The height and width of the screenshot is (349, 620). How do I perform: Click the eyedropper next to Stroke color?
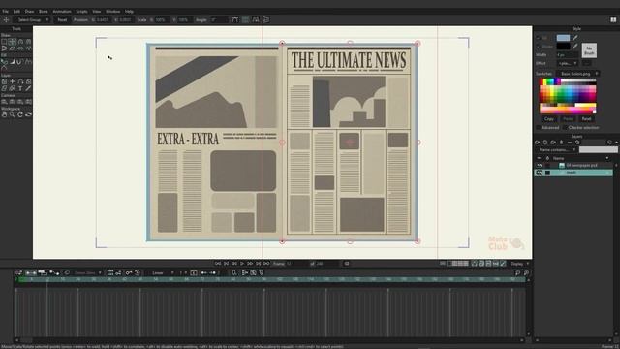point(574,47)
